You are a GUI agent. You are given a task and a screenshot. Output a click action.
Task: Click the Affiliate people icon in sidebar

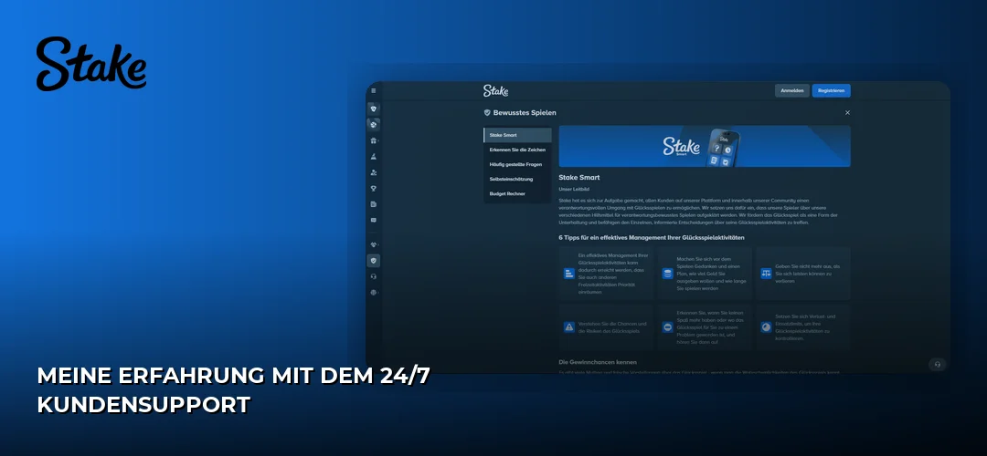pyautogui.click(x=373, y=172)
